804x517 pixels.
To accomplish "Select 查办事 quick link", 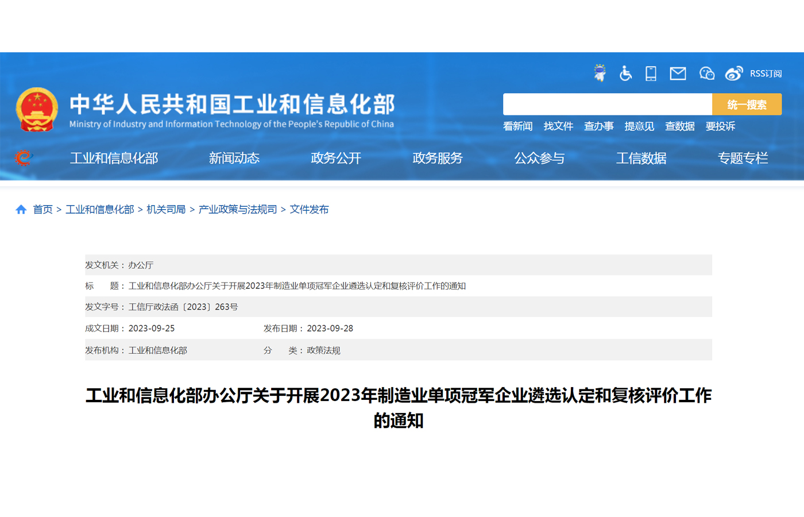I will pyautogui.click(x=599, y=126).
